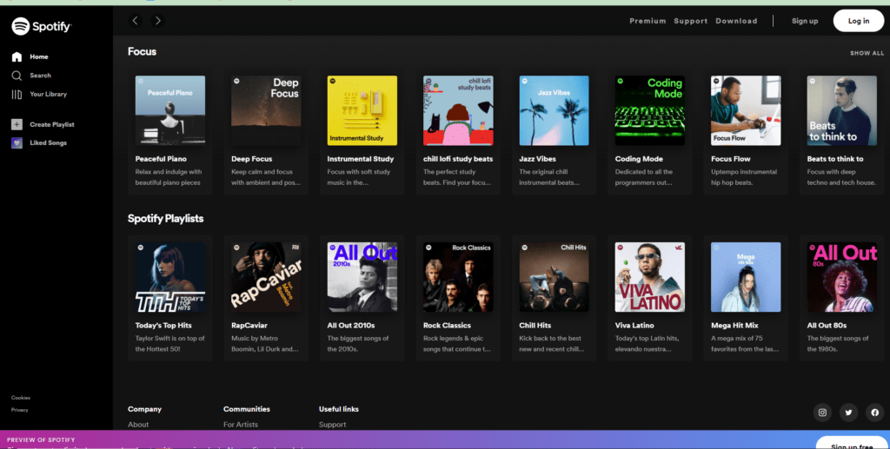
Task: Choose the Create Playlist label
Action: [52, 124]
